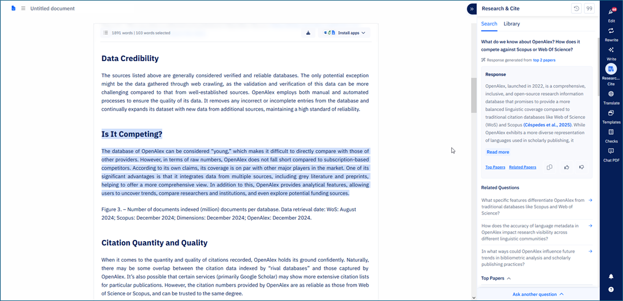623x301 pixels.
Task: Click the Is It Competing? heading
Action: tap(132, 134)
